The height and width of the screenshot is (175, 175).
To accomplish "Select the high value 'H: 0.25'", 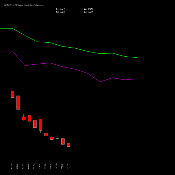I will click(89, 9).
